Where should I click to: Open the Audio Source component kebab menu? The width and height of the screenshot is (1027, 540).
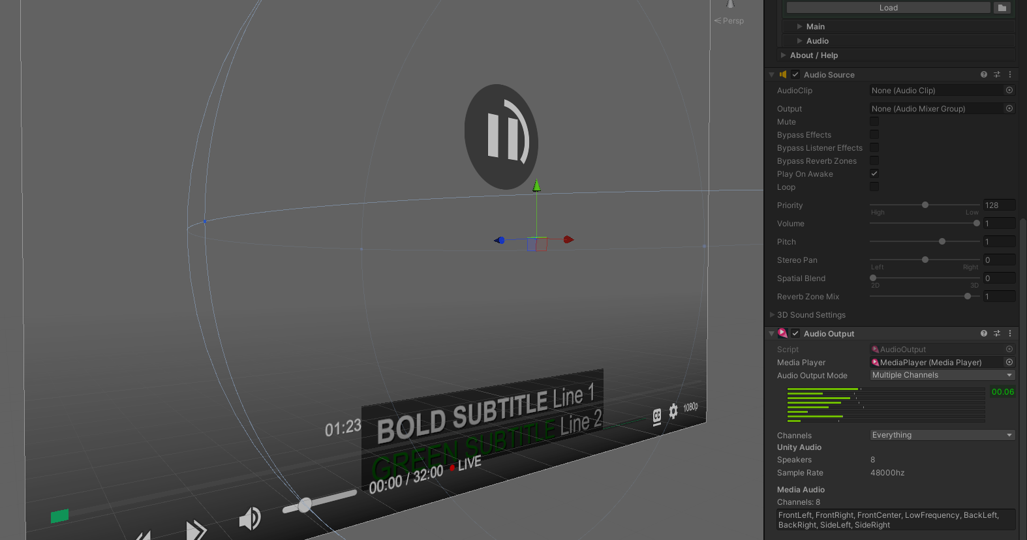pos(1010,75)
